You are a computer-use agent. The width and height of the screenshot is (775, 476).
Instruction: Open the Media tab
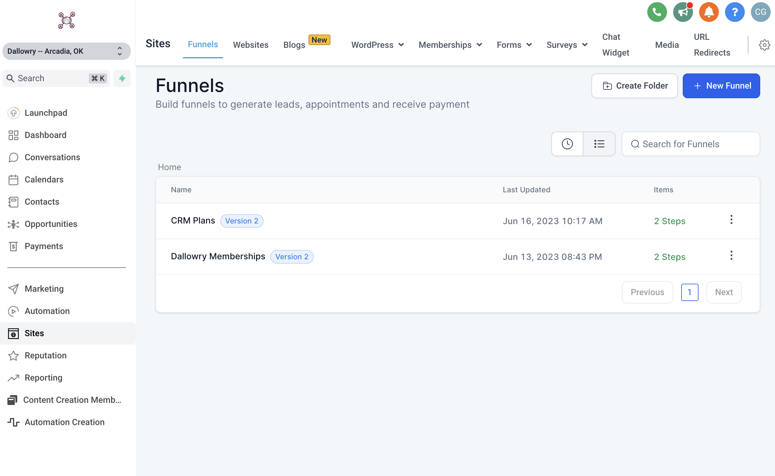coord(667,45)
